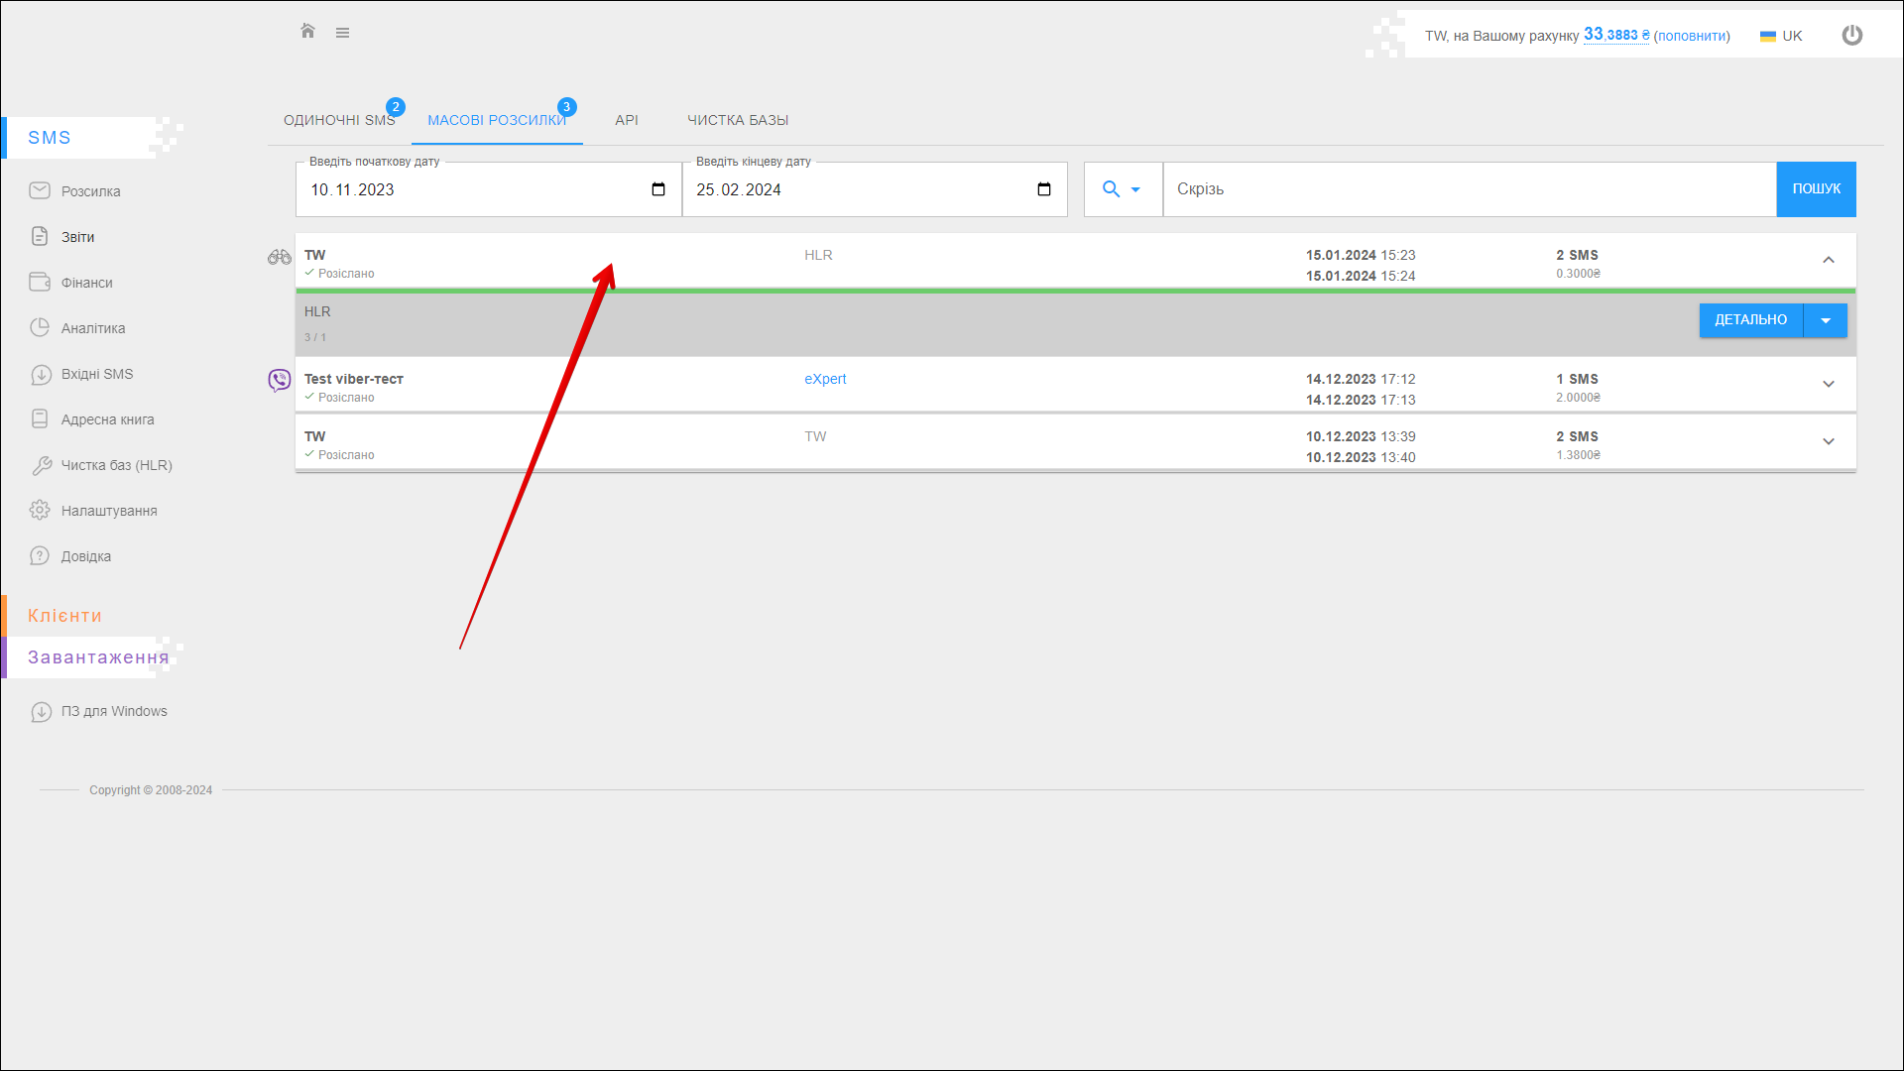This screenshot has width=1904, height=1071.
Task: Open Фінанси from sidebar
Action: 86,283
